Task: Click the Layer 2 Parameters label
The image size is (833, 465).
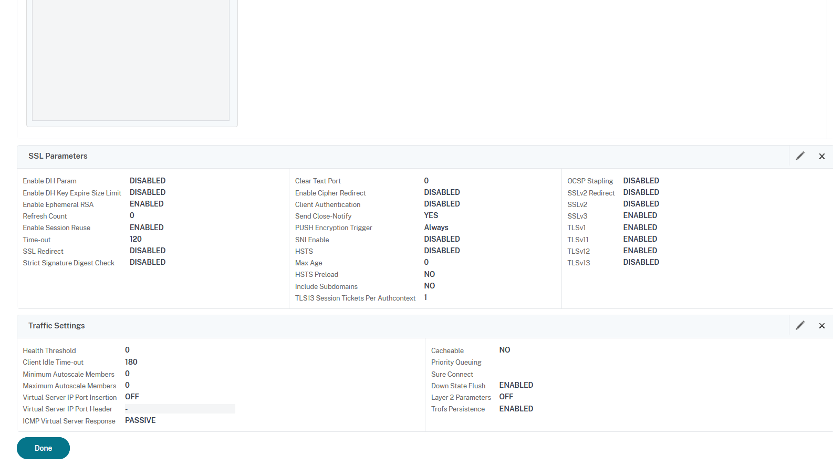Action: coord(461,398)
